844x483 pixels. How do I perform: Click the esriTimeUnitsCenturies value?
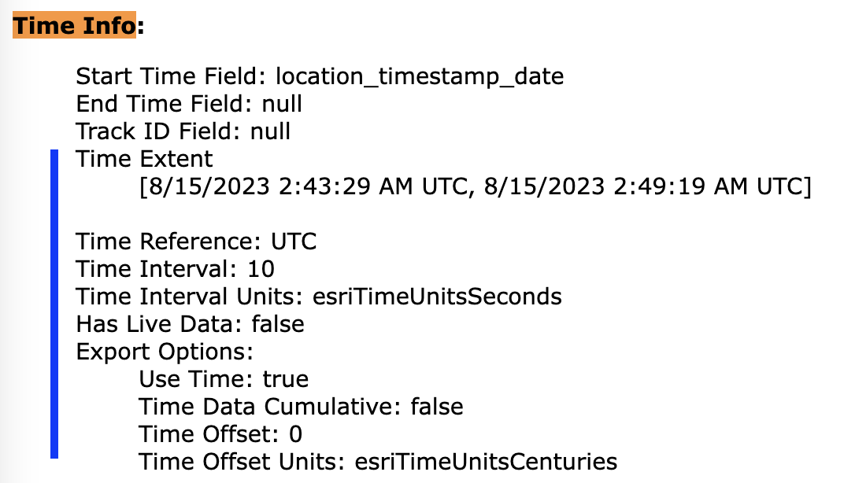(486, 461)
